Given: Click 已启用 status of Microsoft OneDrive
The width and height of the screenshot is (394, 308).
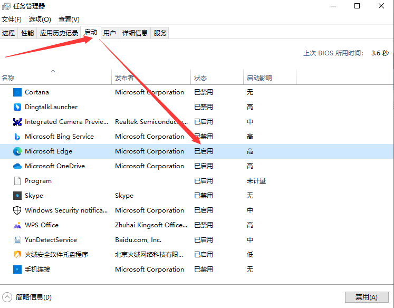Looking at the screenshot, I should tap(204, 166).
